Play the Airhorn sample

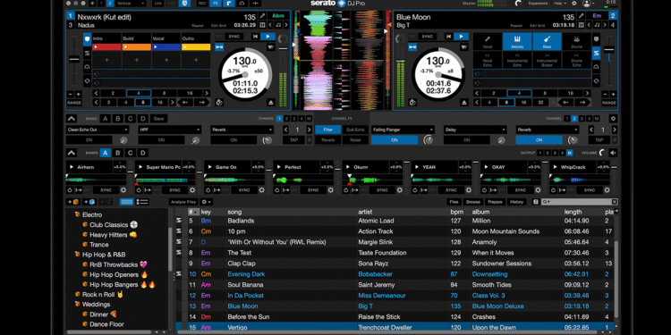72,167
